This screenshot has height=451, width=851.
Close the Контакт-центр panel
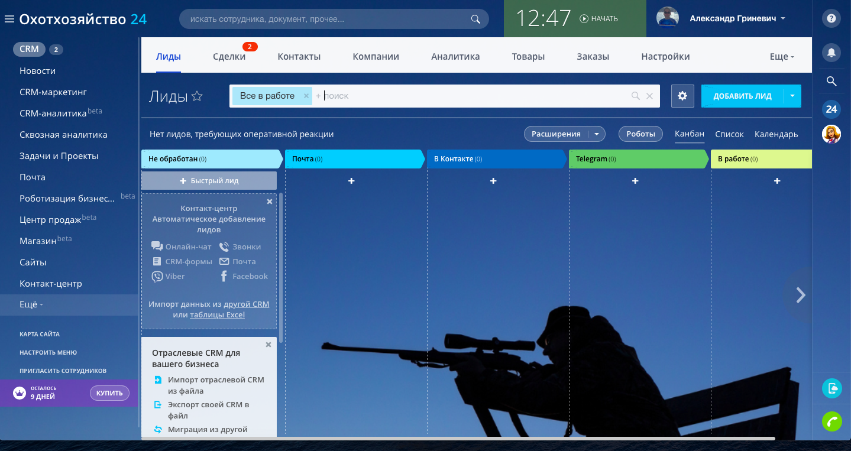click(x=270, y=202)
